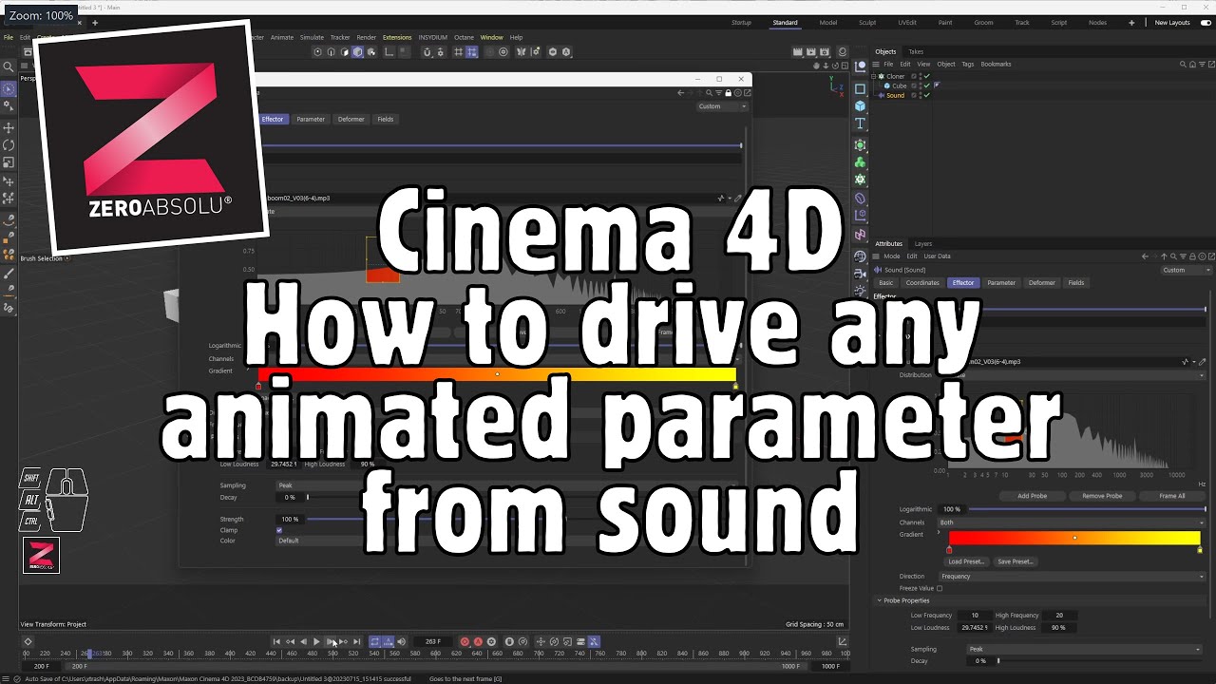Toggle the Freeze Value checkbox
The image size is (1216, 684).
940,588
